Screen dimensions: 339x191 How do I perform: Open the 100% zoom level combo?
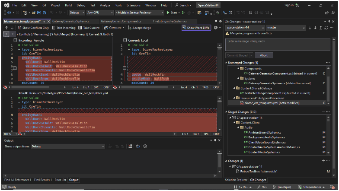click(x=10, y=134)
